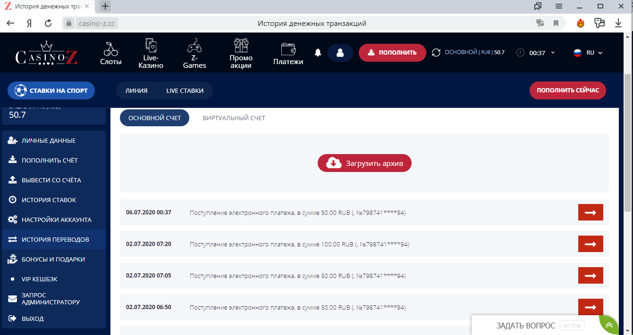
Task: Click the notifications bell icon
Action: point(318,53)
